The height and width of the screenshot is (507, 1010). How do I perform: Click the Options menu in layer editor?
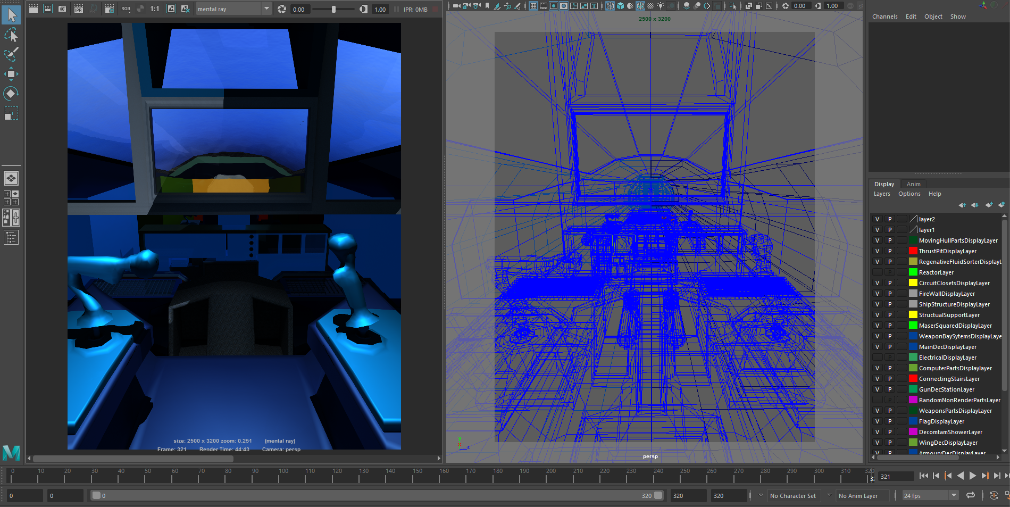pyautogui.click(x=909, y=194)
